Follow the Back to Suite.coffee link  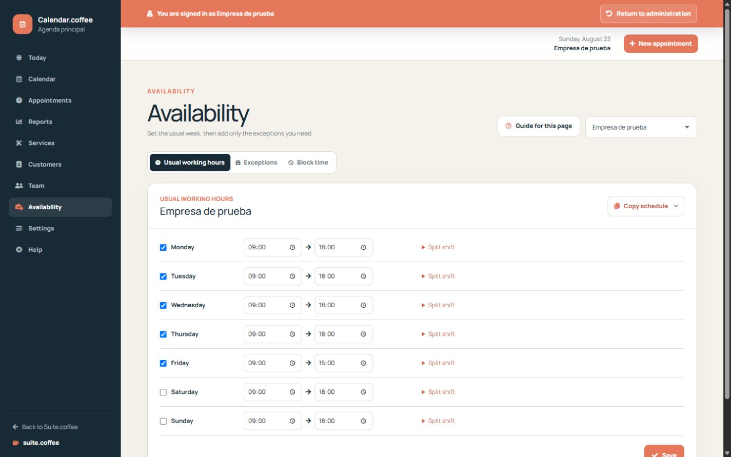tap(45, 427)
